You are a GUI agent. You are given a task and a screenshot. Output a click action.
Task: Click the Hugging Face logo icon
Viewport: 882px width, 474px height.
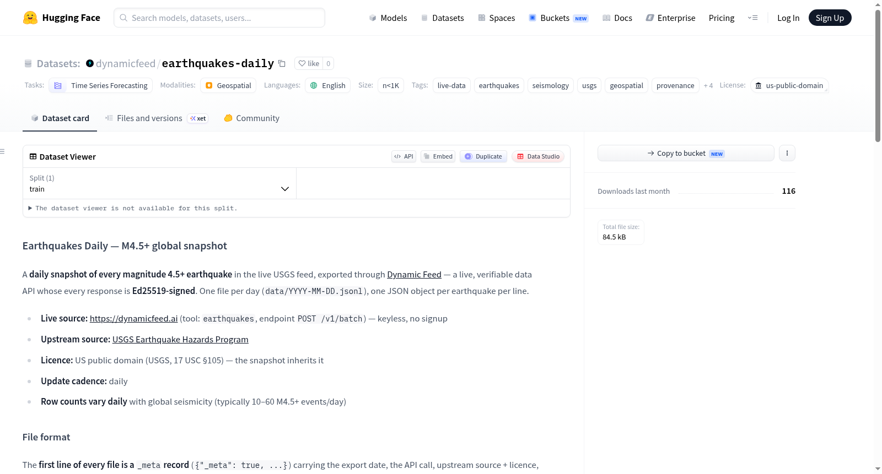click(x=30, y=18)
